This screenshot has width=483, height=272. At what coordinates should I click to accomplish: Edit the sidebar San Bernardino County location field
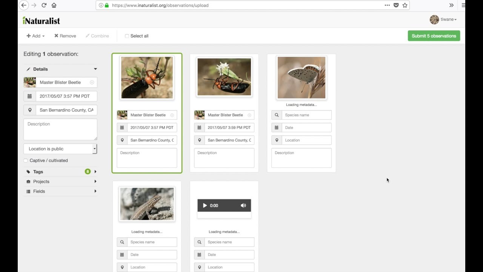click(66, 110)
